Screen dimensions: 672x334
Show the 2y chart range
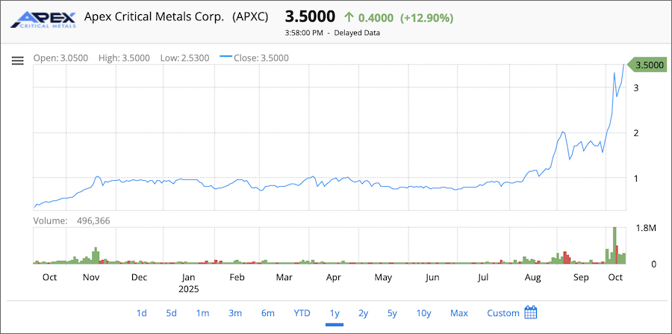pyautogui.click(x=363, y=313)
